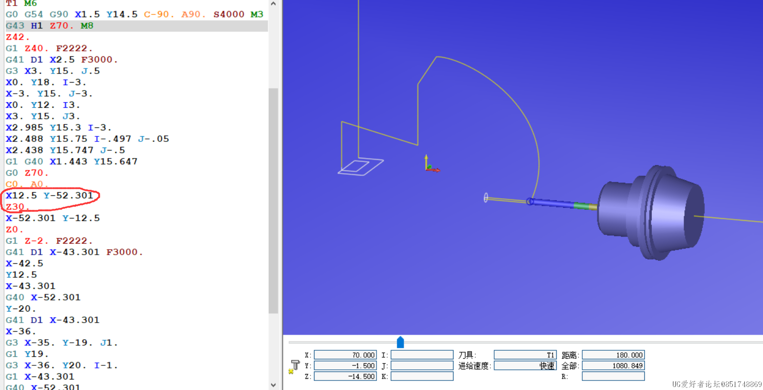
Task: Select code line 'G41 D1 X2.5 F3000.'
Action: (62, 59)
